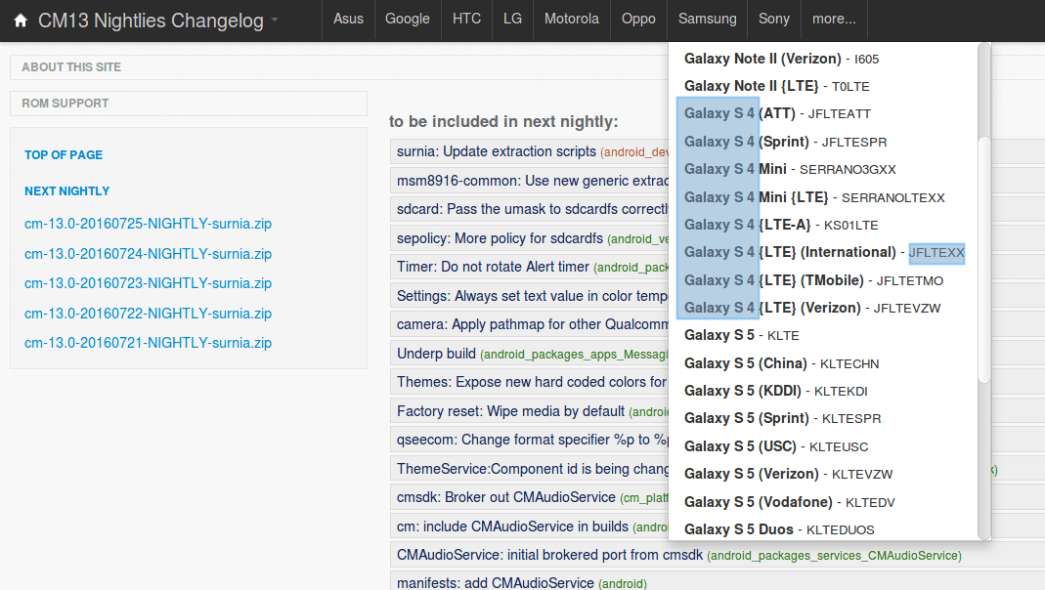This screenshot has height=590, width=1045.
Task: Open cm-13.0-20160722-NIGHTLY-surnia.zip link
Action: (148, 313)
